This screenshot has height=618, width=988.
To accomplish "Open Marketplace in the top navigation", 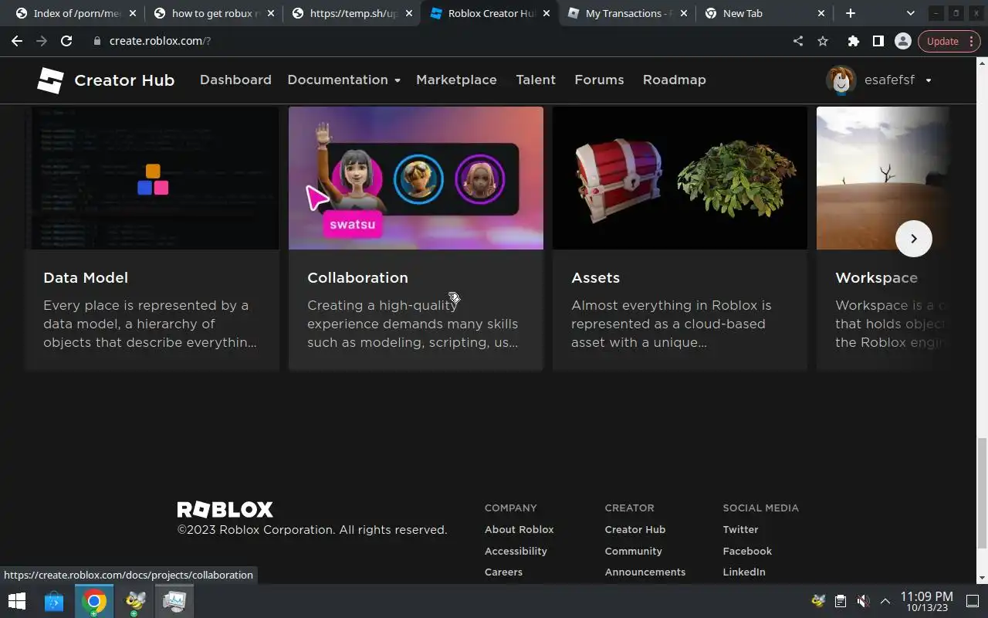I will point(456,80).
